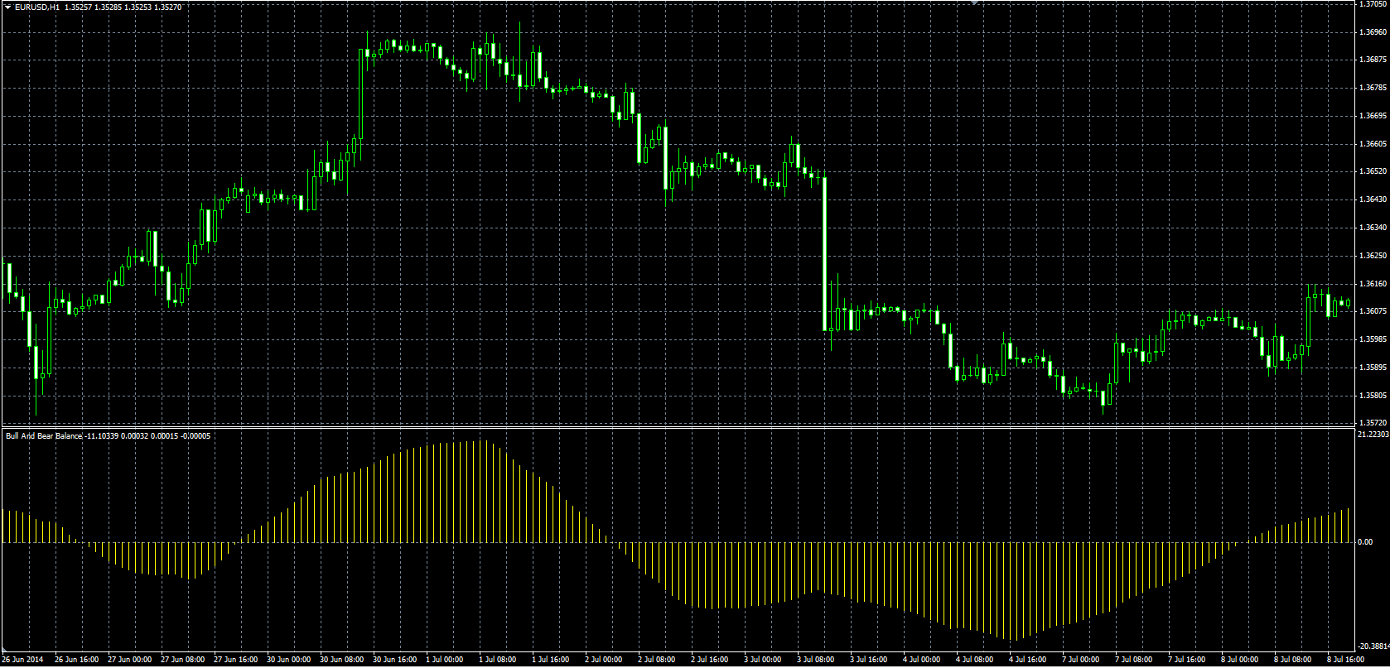
Task: Click the 2 Jul 16:00 time label
Action: pyautogui.click(x=710, y=660)
